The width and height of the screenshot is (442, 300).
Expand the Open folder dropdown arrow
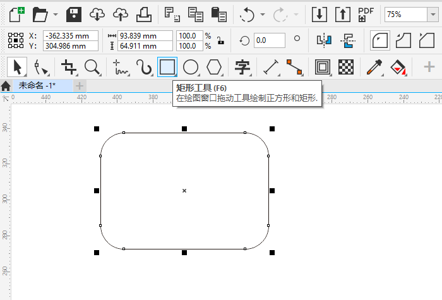point(56,14)
